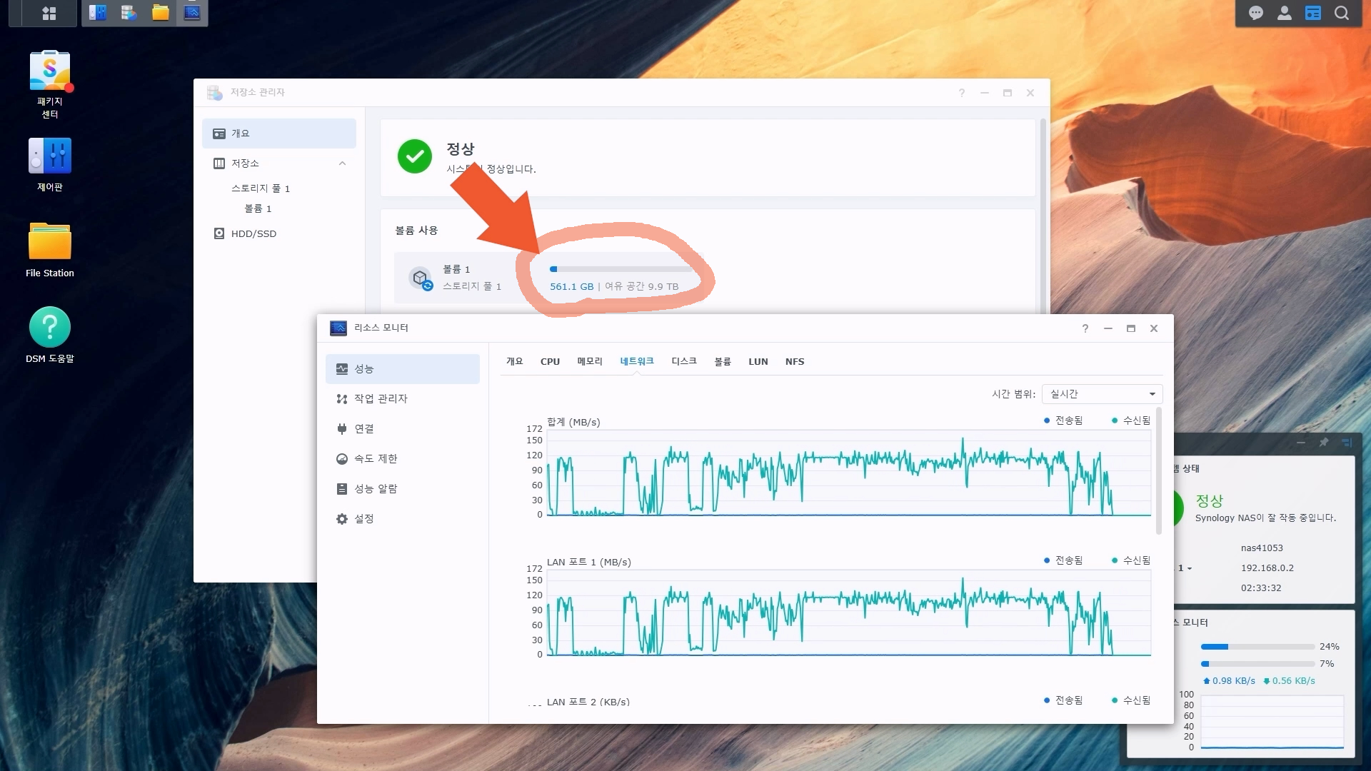Switch to the CPU tab
The image size is (1371, 771).
550,362
